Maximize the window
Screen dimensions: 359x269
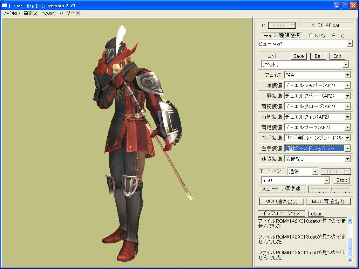[x=345, y=6]
